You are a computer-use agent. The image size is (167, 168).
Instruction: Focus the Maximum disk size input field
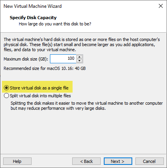(x=63, y=59)
